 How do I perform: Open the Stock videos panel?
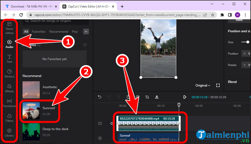click(x=9, y=28)
